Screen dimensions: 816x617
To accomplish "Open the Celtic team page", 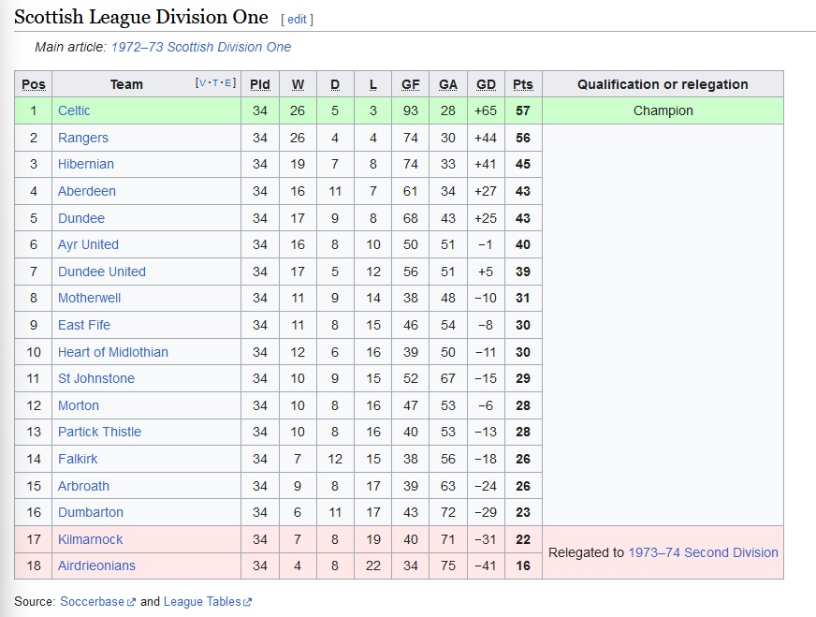I will tap(74, 110).
